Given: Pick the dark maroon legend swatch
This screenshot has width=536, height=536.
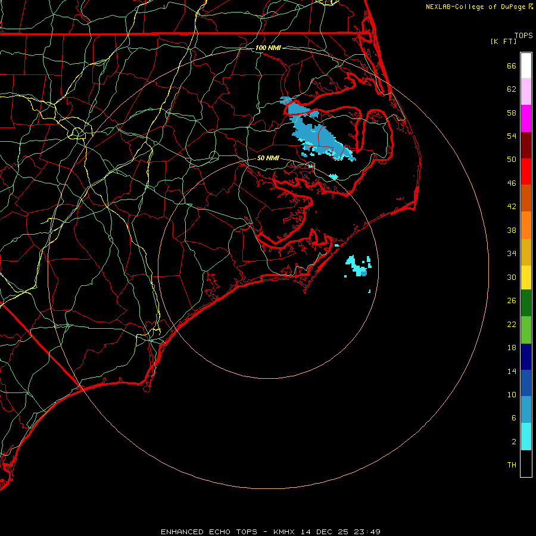Looking at the screenshot, I should (x=526, y=146).
